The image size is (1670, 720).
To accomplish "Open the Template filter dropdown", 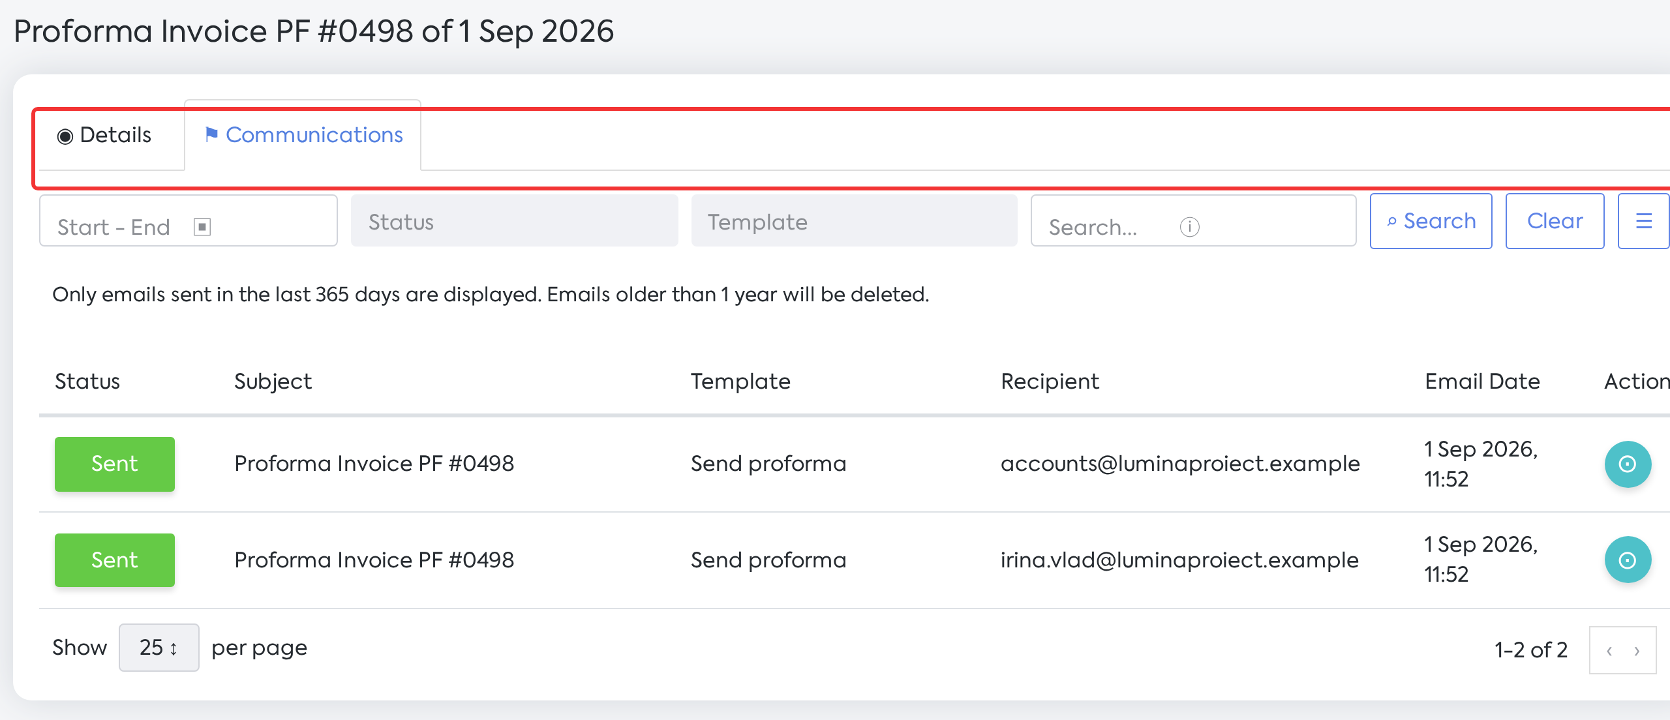I will click(854, 221).
